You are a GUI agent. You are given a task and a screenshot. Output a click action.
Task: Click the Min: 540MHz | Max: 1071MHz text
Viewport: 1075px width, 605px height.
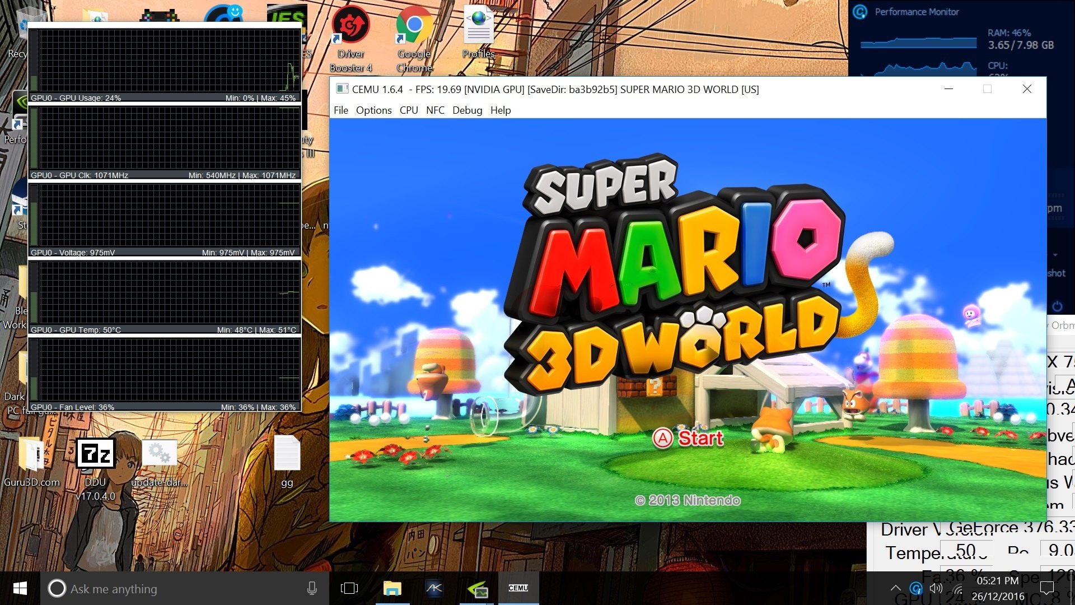click(x=242, y=175)
